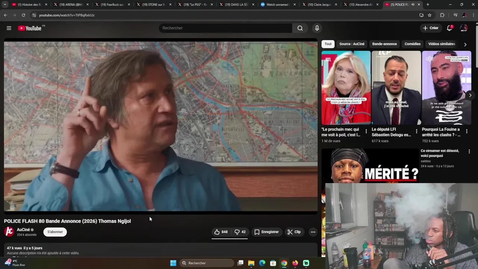Select the Vidéos similaires chip
Viewport: 478px width, 269px height.
pyautogui.click(x=441, y=44)
